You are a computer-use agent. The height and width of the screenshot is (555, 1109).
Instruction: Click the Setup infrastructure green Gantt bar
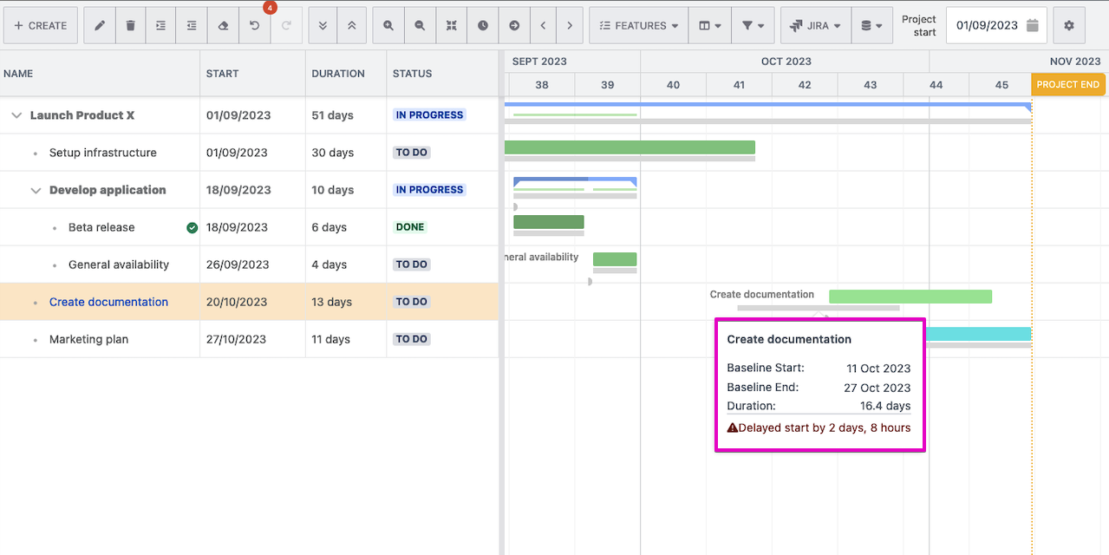630,147
